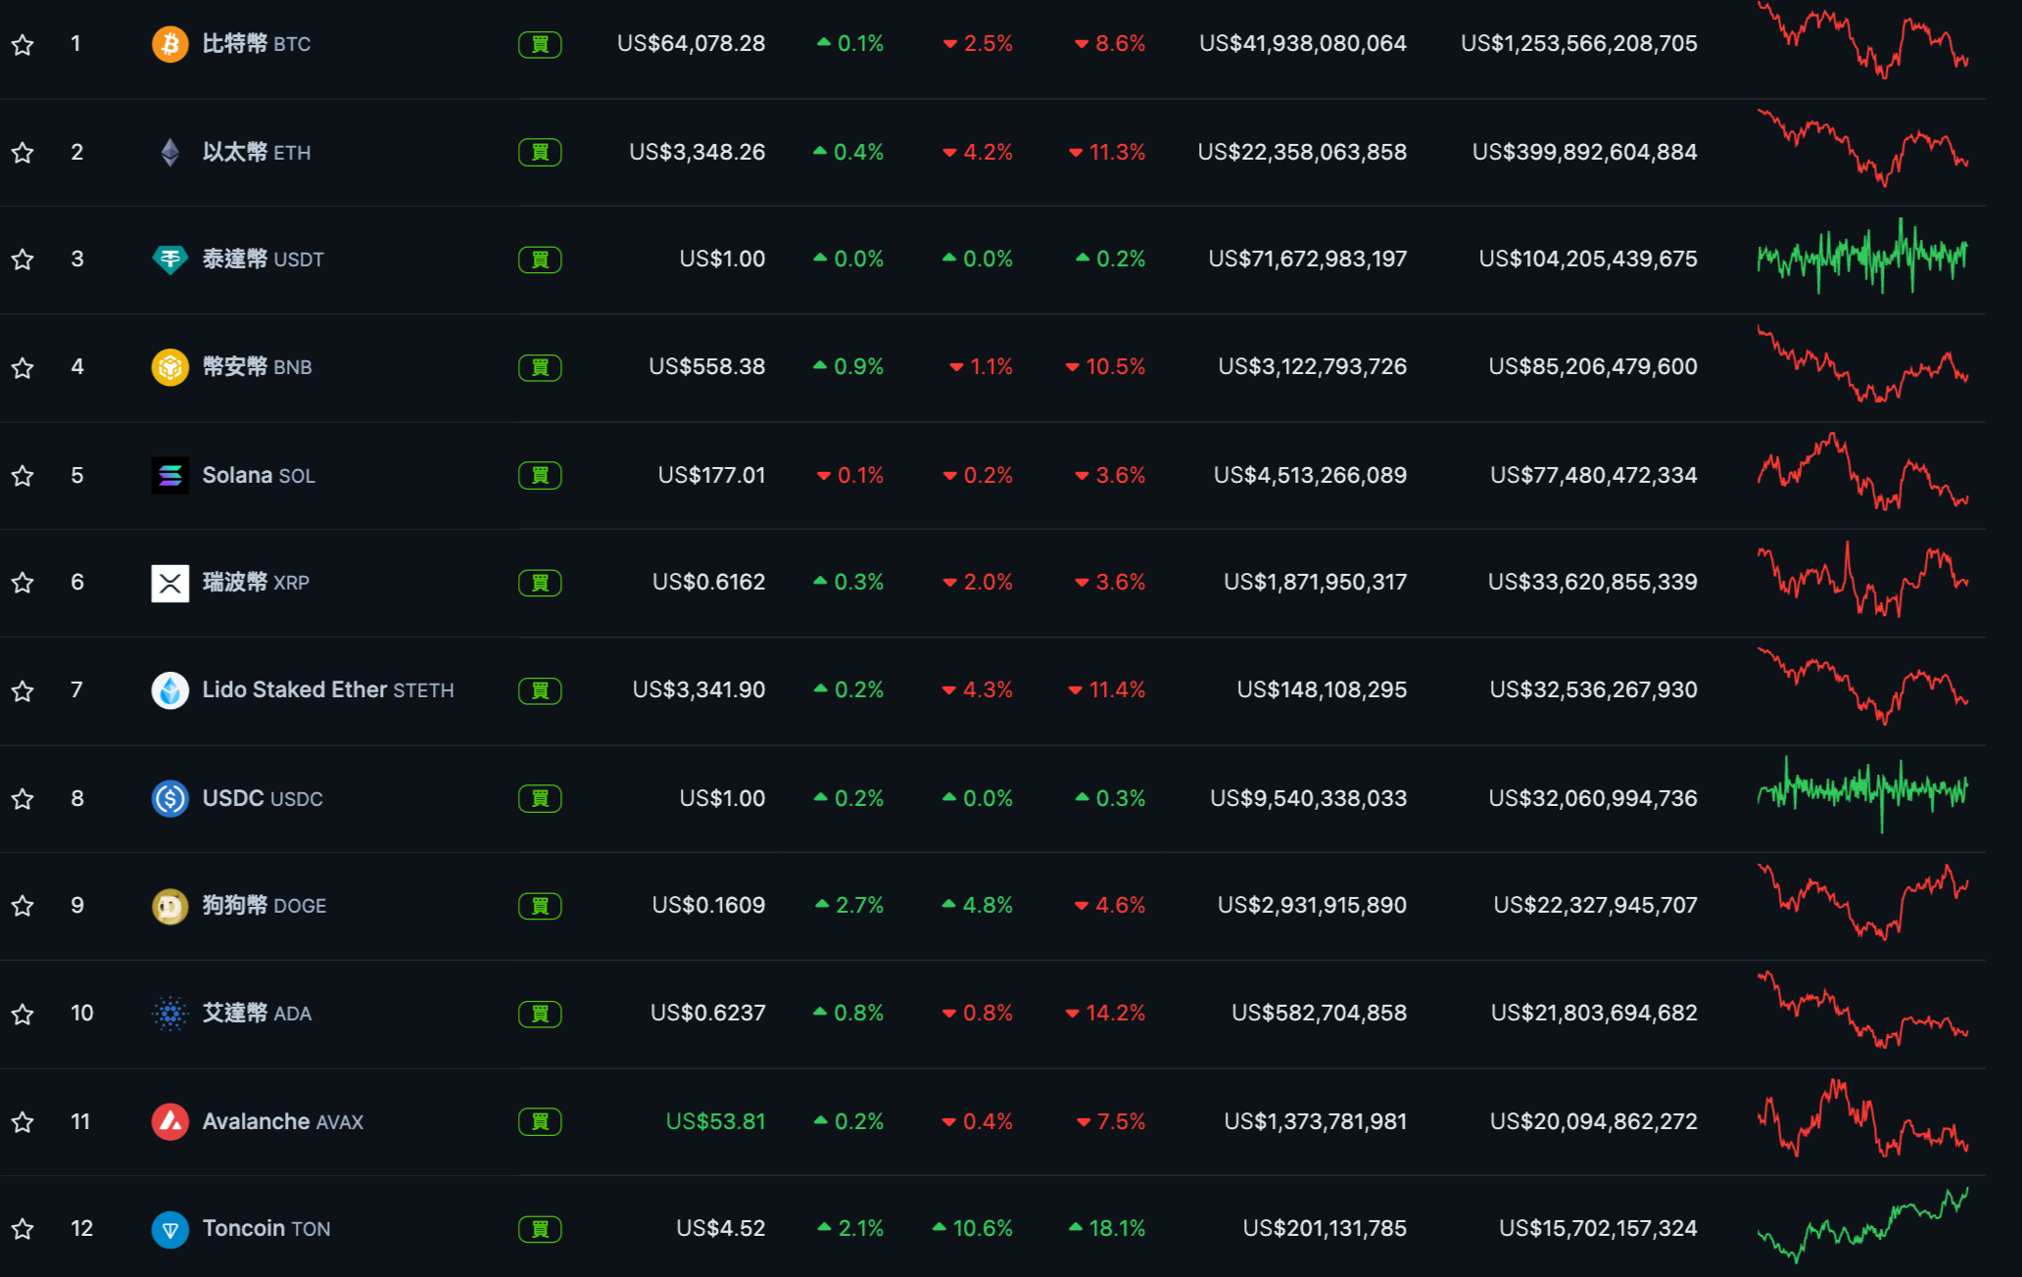Click the buy button in USDC row
Image resolution: width=2022 pixels, height=1277 pixels.
click(540, 799)
